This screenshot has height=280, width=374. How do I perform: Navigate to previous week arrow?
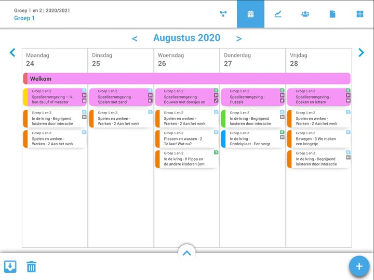tap(12, 52)
